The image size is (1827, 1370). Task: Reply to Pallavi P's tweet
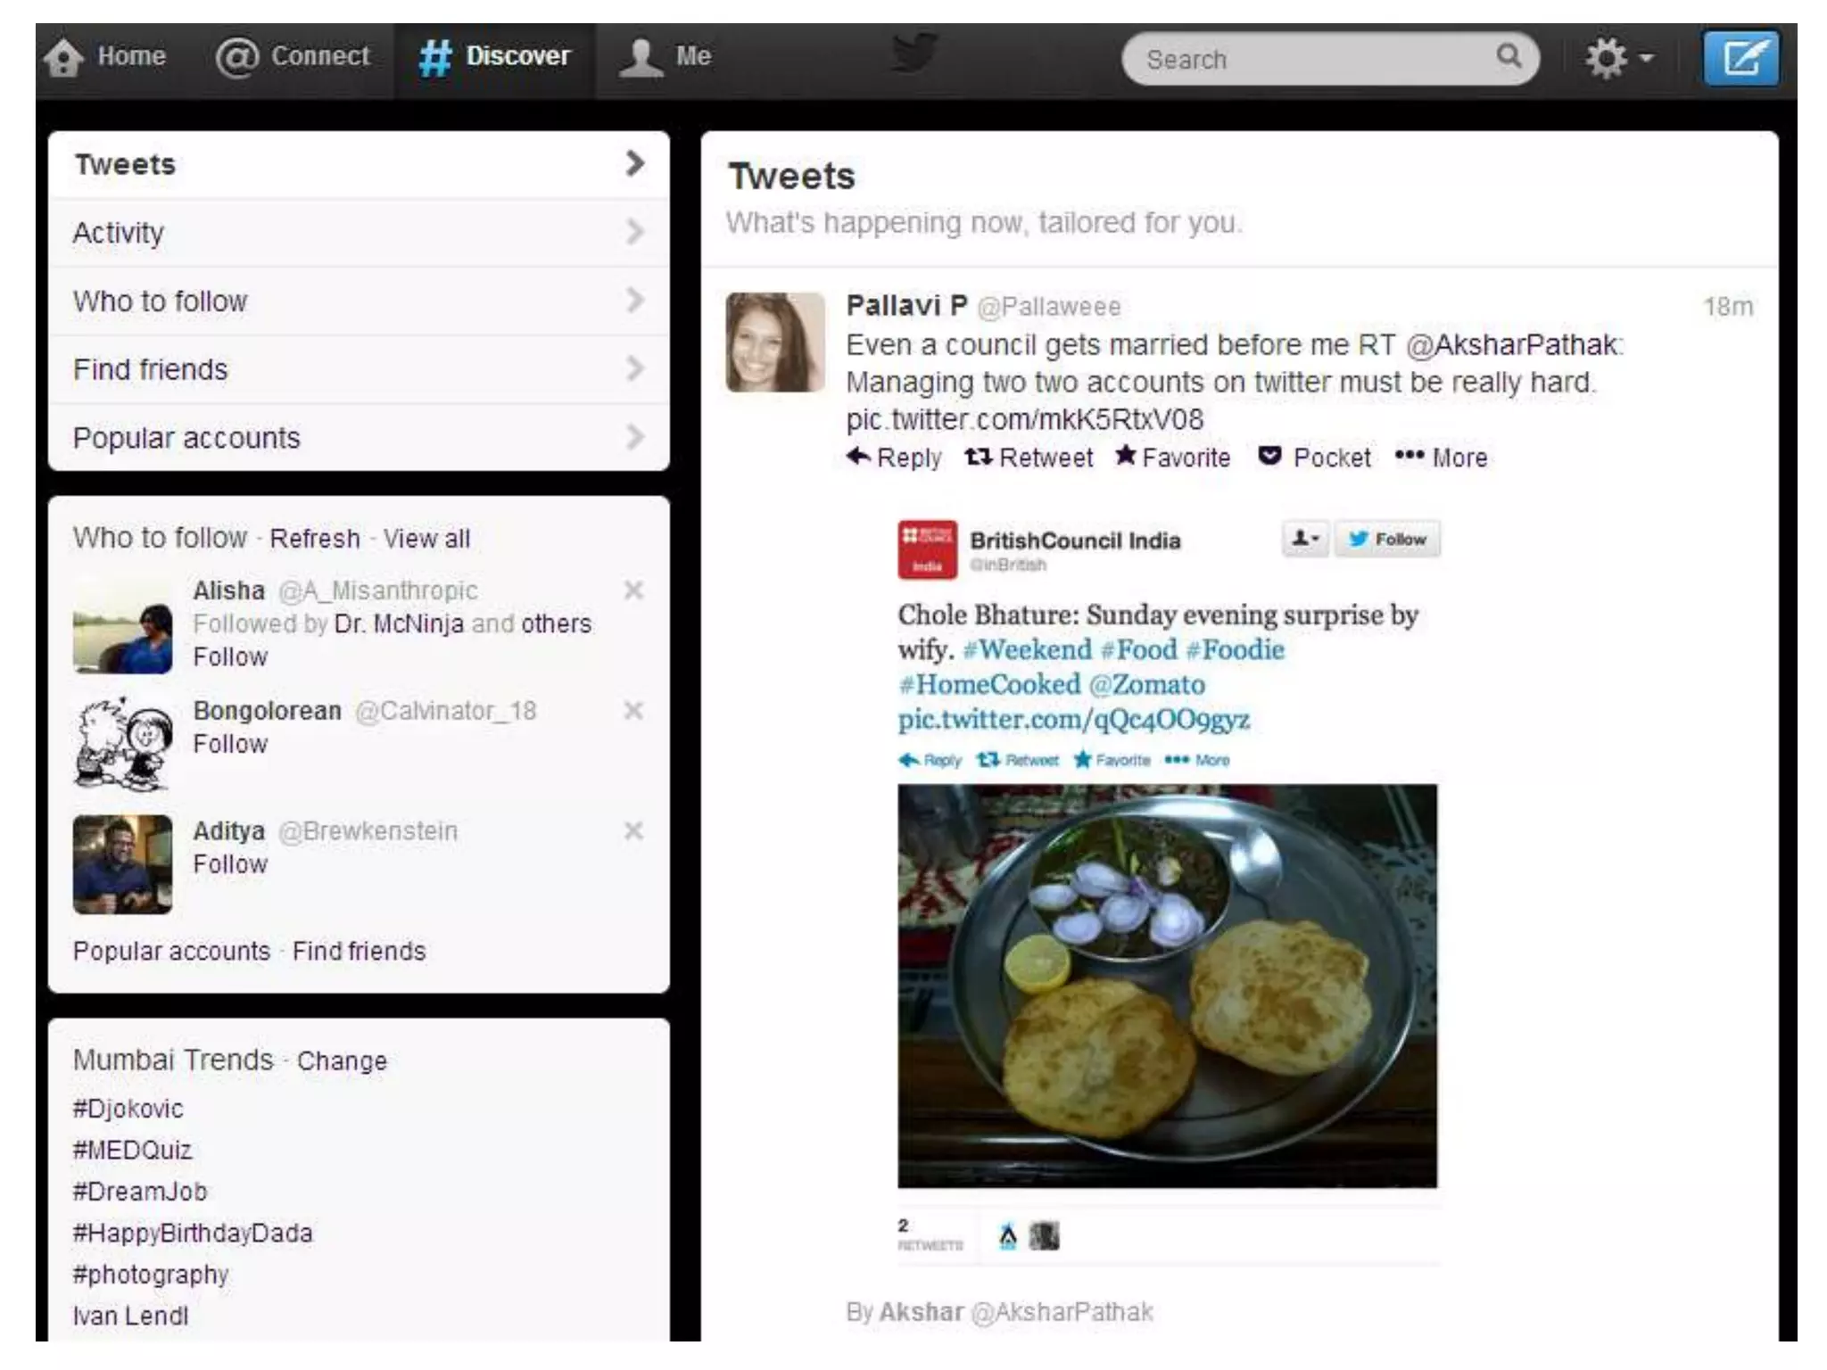tap(894, 458)
